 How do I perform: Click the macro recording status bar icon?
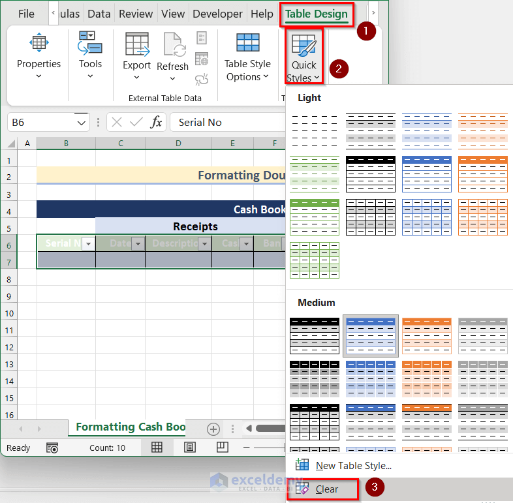point(52,448)
